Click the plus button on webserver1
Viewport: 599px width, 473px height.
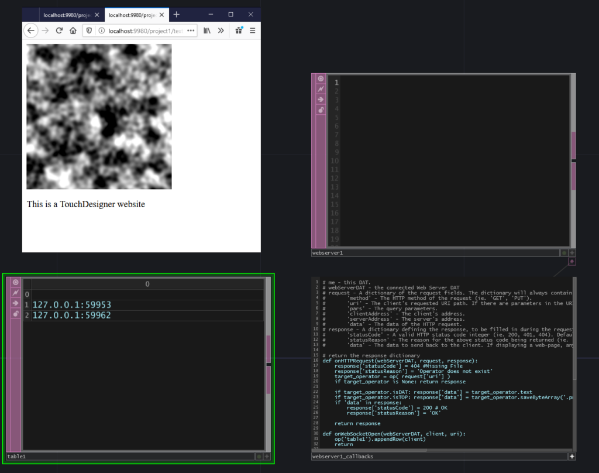(x=572, y=253)
